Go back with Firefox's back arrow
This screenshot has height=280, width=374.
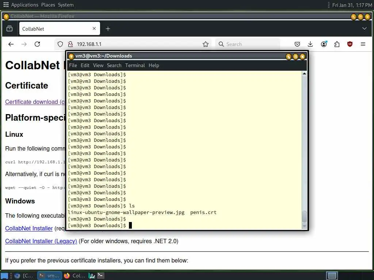11,44
